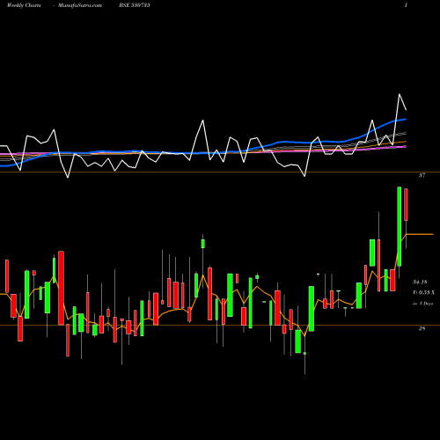Click the 'MunafaSutra.com' label in header
Viewport: 440px width, 440px height.
click(80, 5)
